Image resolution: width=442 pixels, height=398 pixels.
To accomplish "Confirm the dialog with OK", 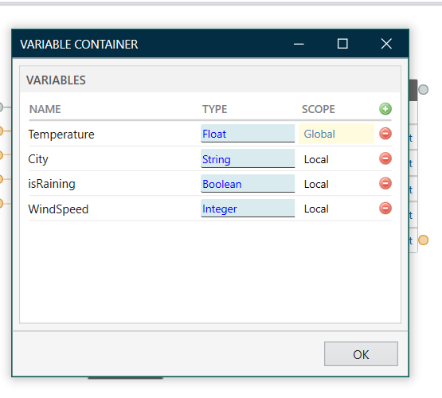I will [x=361, y=354].
